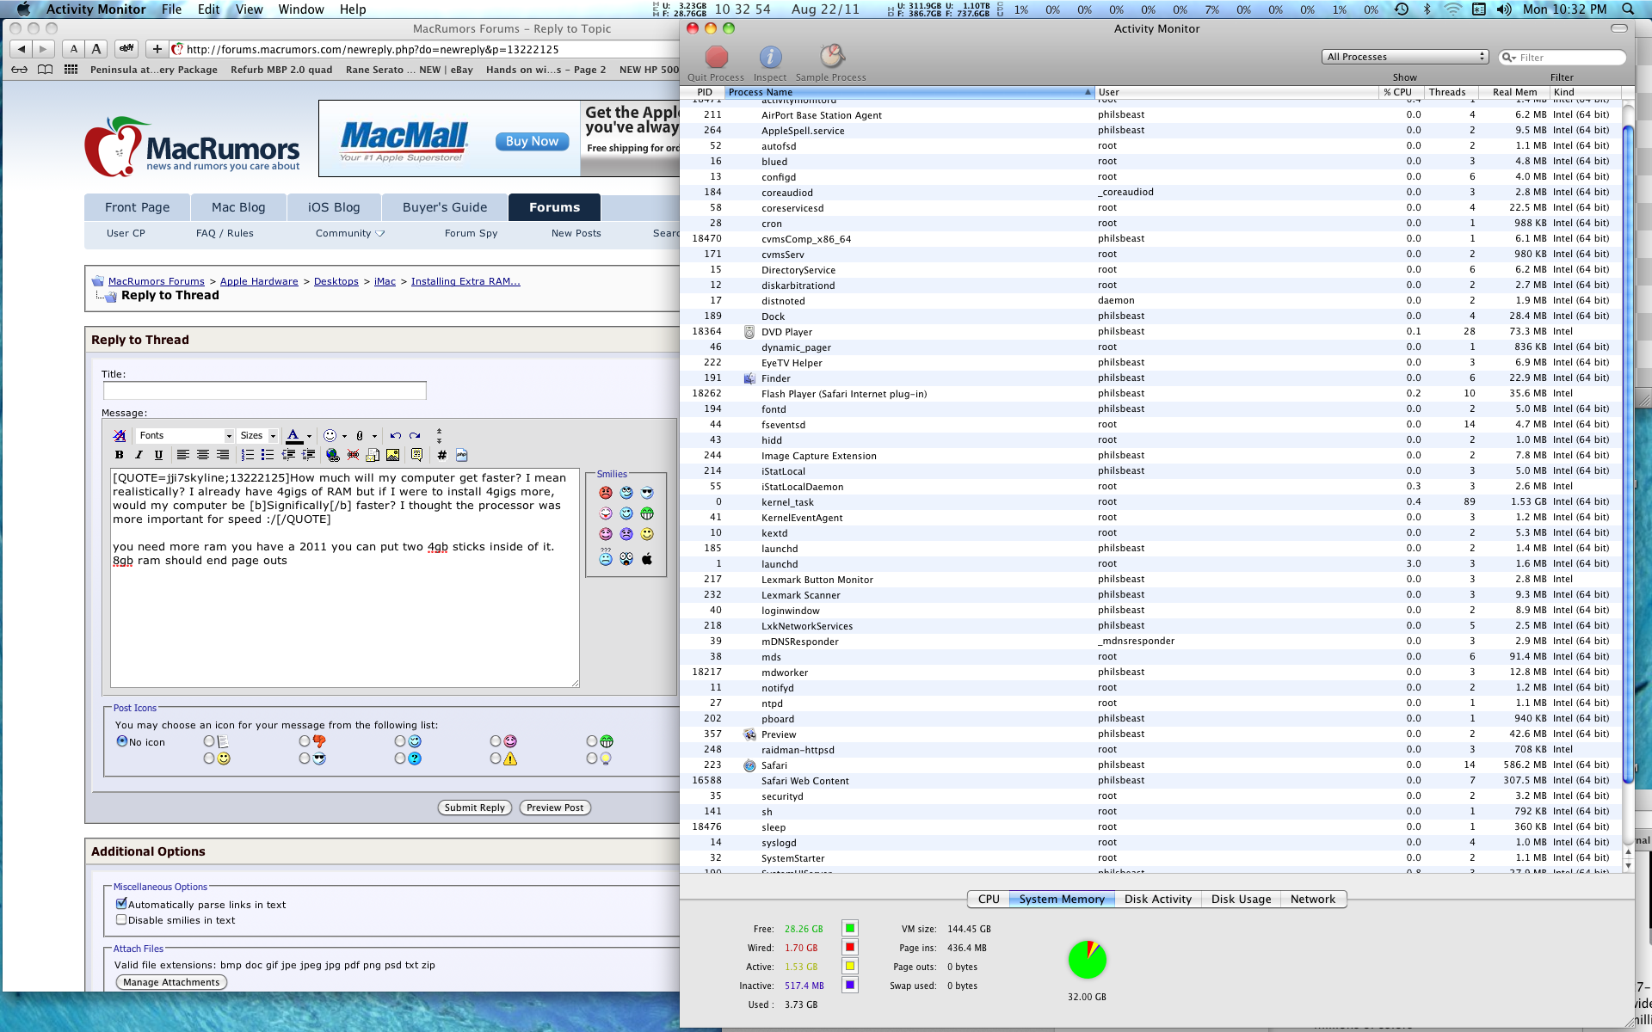This screenshot has height=1032, width=1652.
Task: Click the insert link globe icon
Action: [x=333, y=455]
